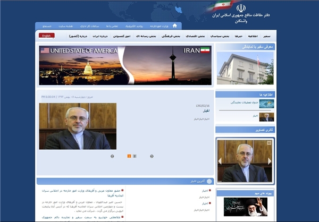Click red bullet beside غلامعلی خوشرو headline
Image resolution: width=319 pixels, height=222 pixels.
point(122,217)
